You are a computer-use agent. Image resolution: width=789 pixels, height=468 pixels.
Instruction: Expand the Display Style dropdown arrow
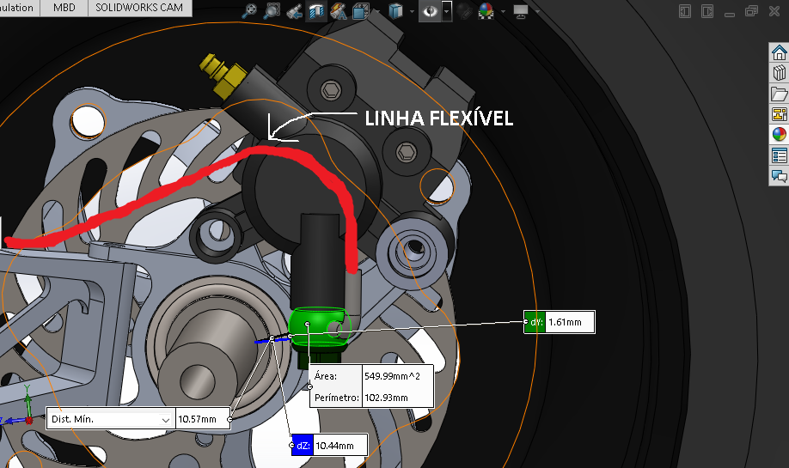(411, 11)
